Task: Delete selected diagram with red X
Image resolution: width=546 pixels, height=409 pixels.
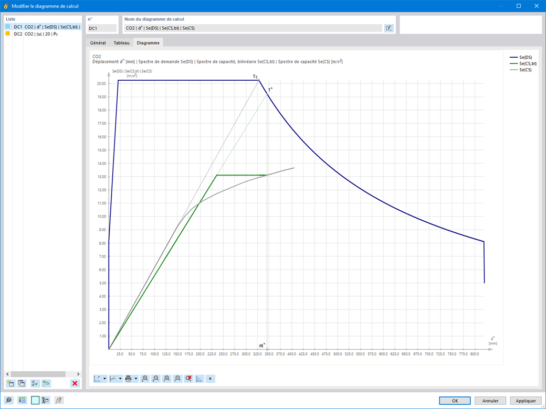Action: (x=75, y=383)
